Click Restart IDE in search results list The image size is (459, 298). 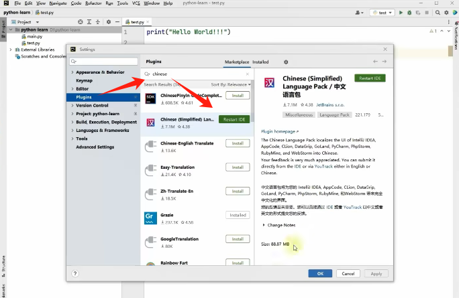tap(234, 119)
